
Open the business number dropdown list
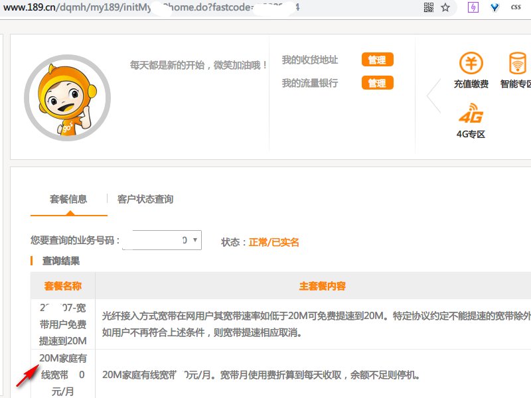(194, 240)
